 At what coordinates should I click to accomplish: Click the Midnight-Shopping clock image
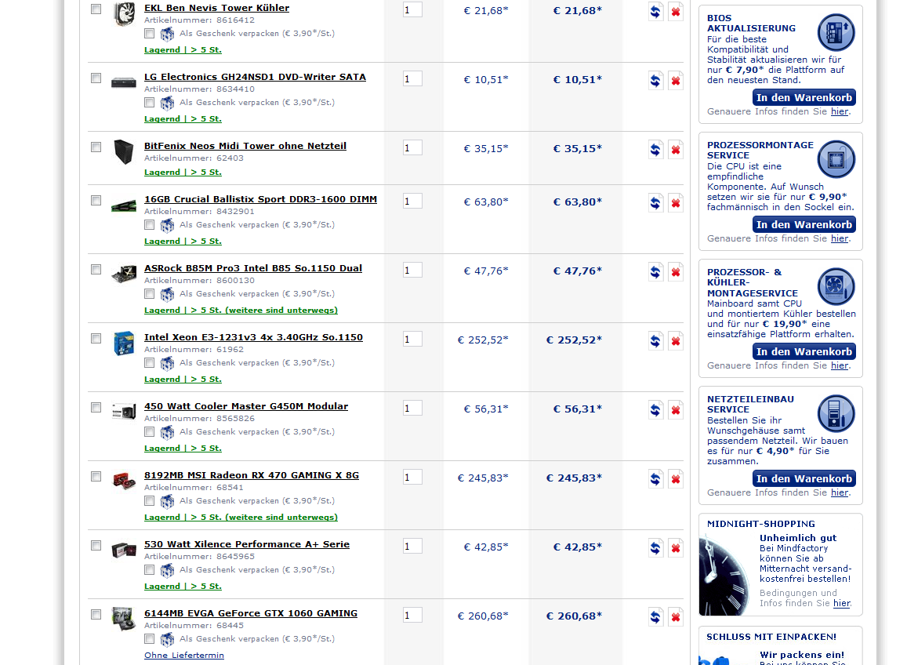pos(724,576)
